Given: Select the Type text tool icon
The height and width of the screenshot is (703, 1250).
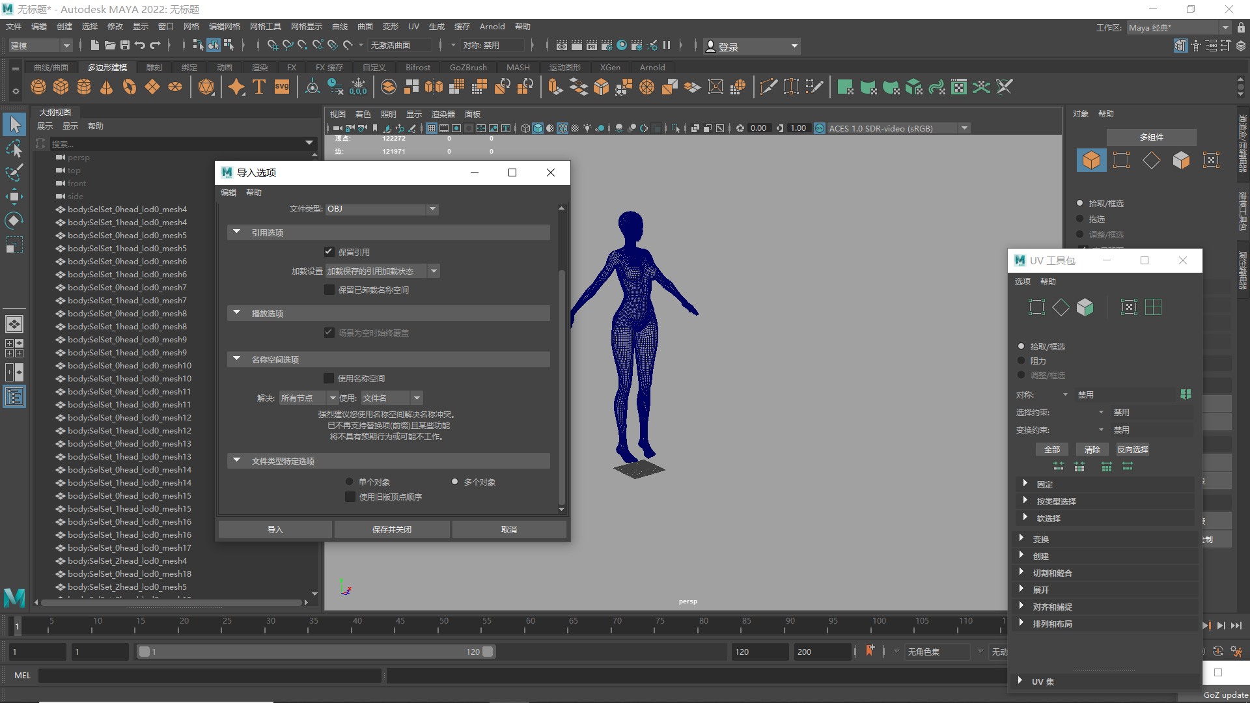Looking at the screenshot, I should point(259,87).
